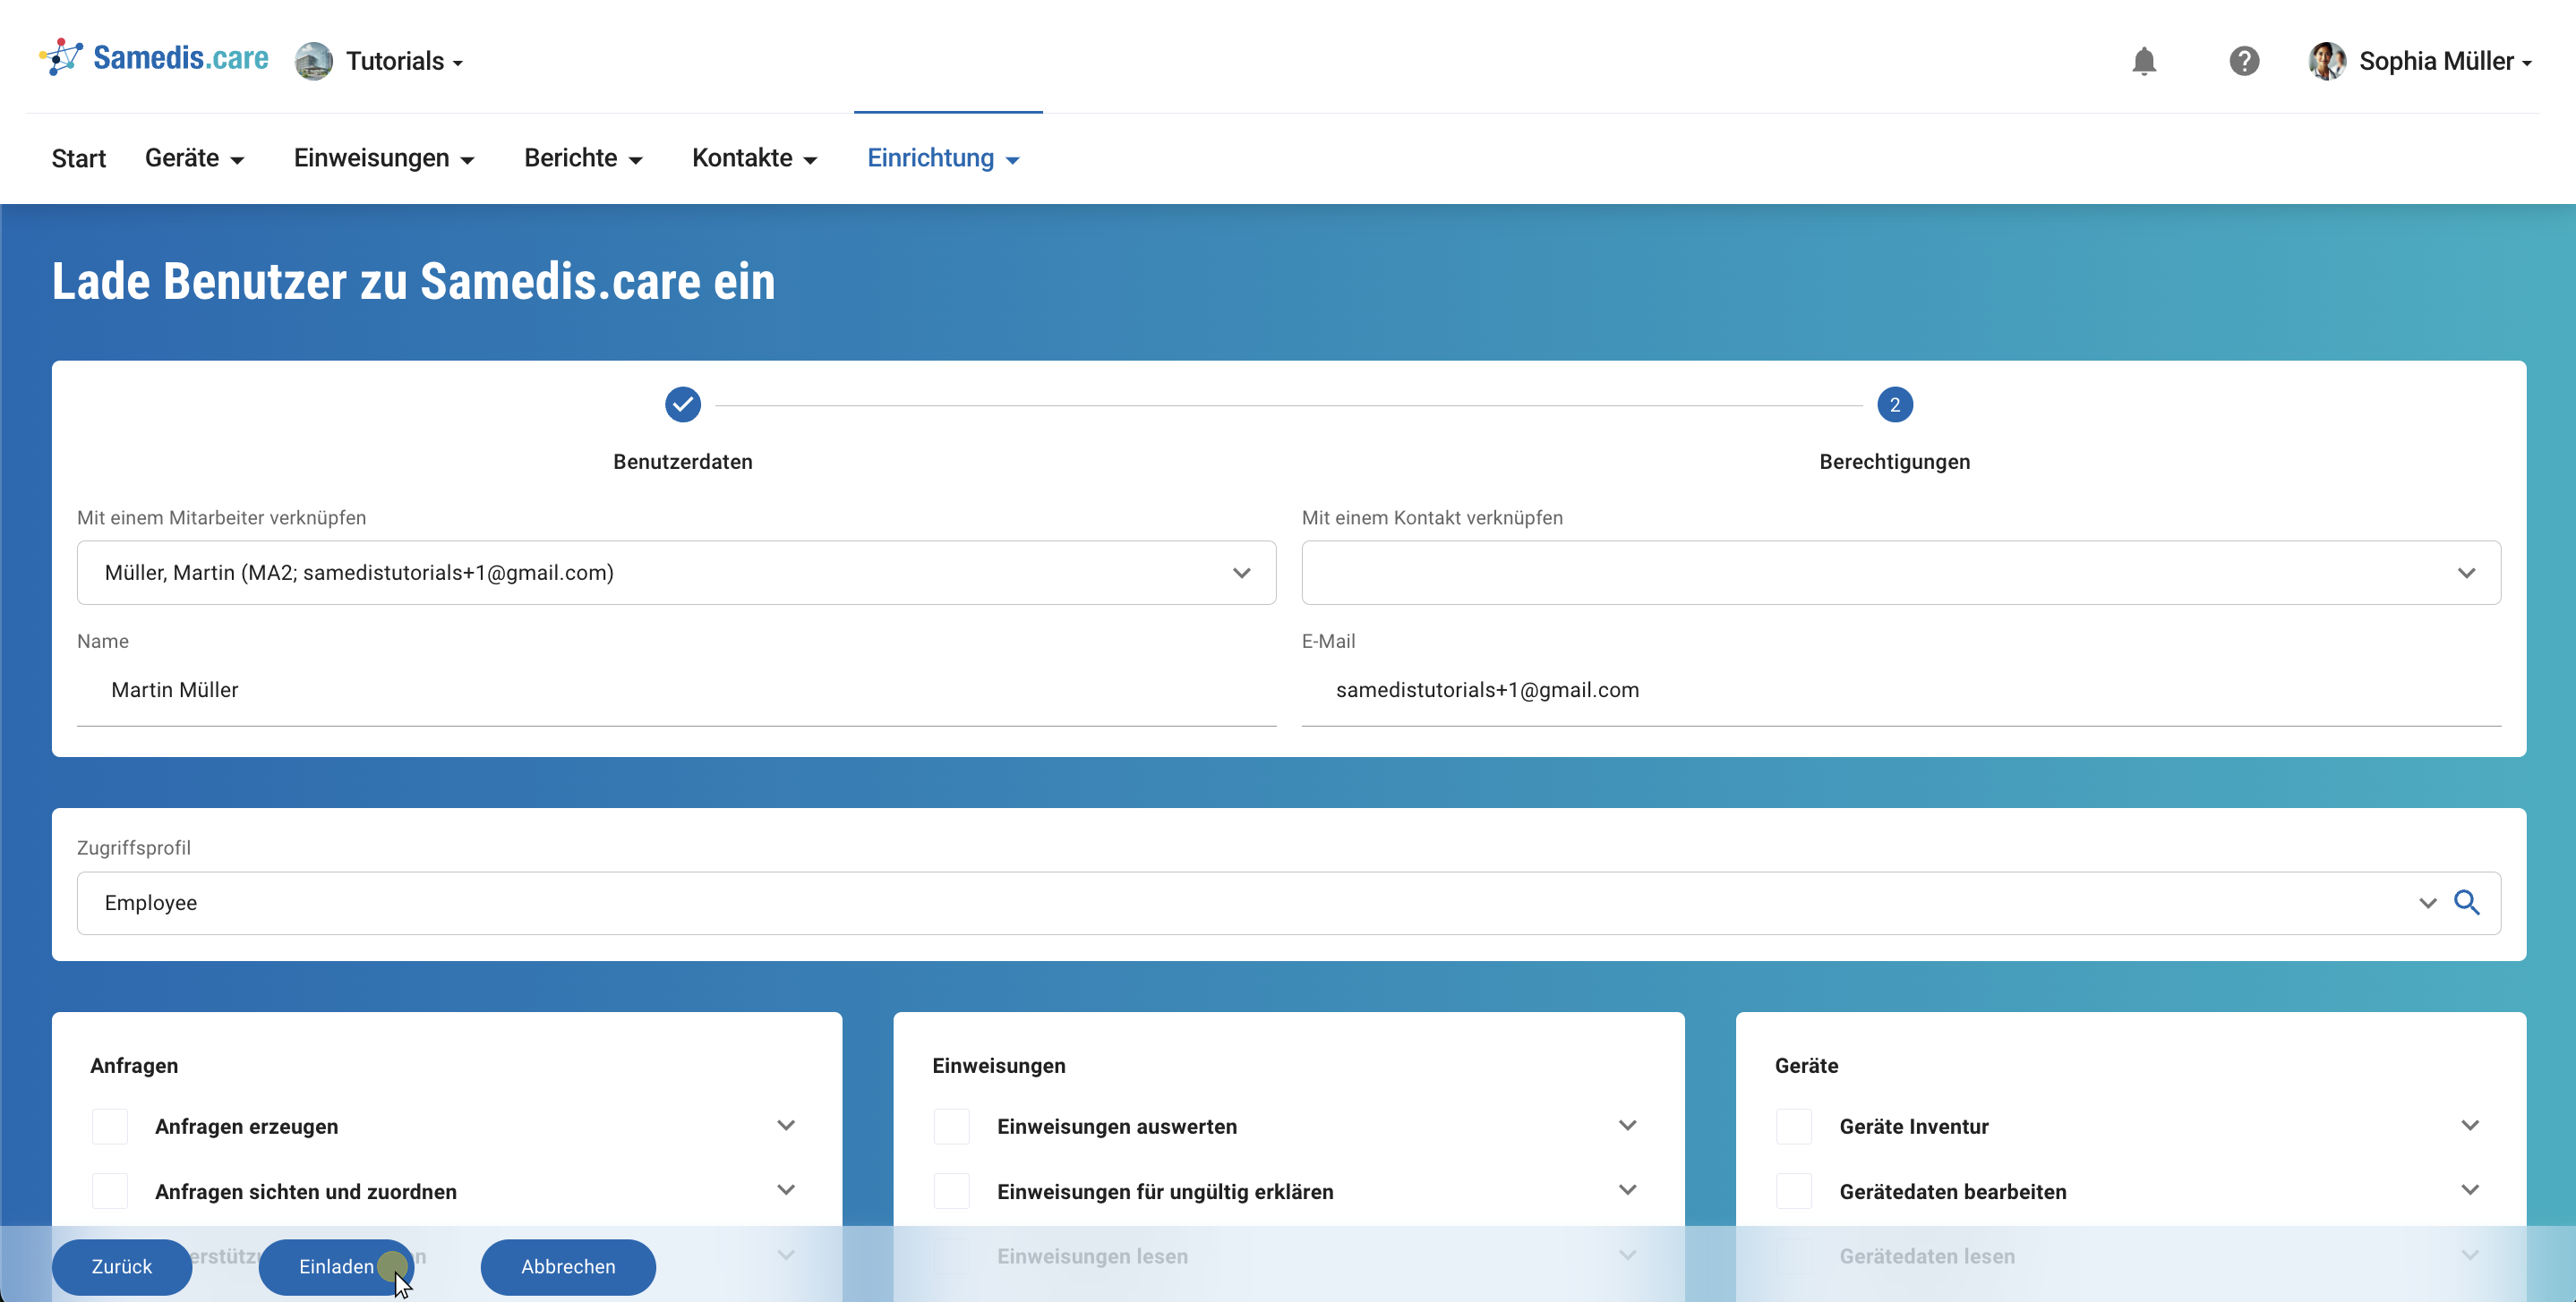This screenshot has width=2576, height=1302.
Task: Expand the Gerätedaten bearbeiten permission row
Action: click(2469, 1190)
